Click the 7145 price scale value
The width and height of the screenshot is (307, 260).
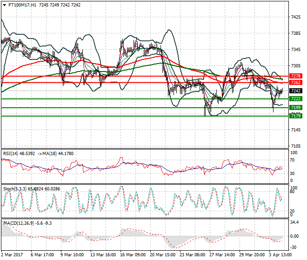[x=296, y=130]
